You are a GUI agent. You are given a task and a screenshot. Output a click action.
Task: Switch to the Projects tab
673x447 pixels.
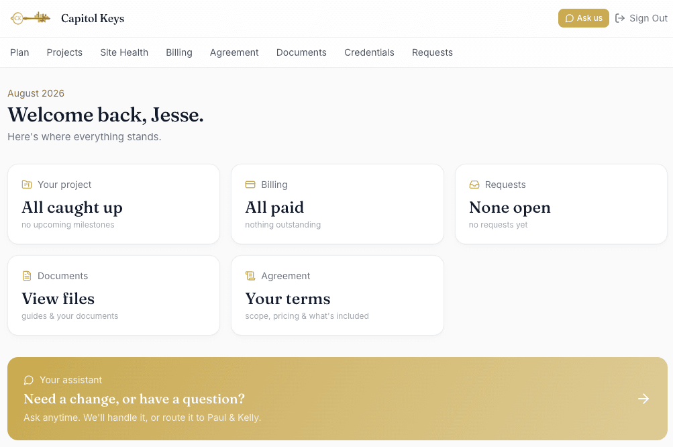[x=64, y=52]
